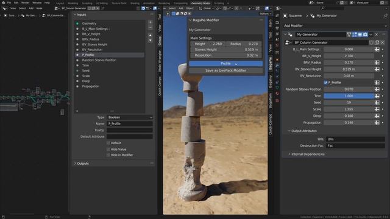Toggle attribute input for Seed
This screenshot has height=219, width=390.
click(x=377, y=103)
